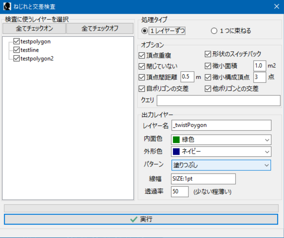Click the green 内面色 color swatch
The image size is (284, 238).
(x=176, y=139)
